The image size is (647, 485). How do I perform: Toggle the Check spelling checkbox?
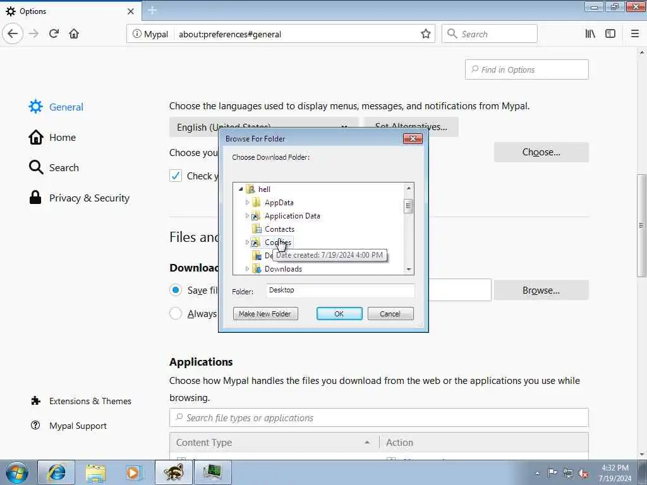(176, 176)
